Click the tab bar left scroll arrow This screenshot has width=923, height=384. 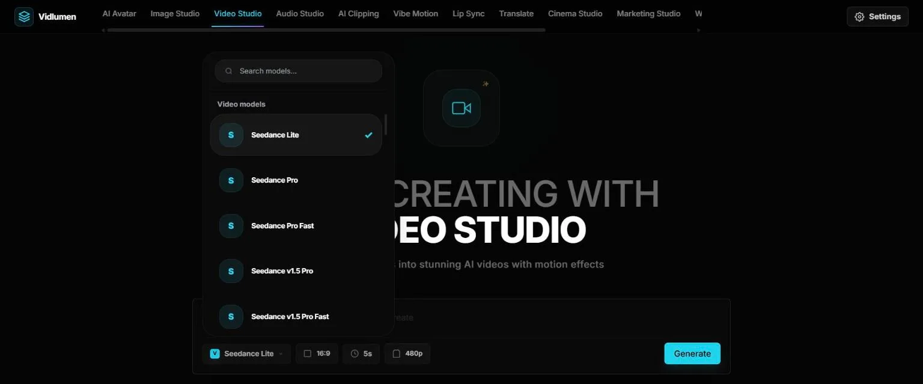pyautogui.click(x=103, y=30)
